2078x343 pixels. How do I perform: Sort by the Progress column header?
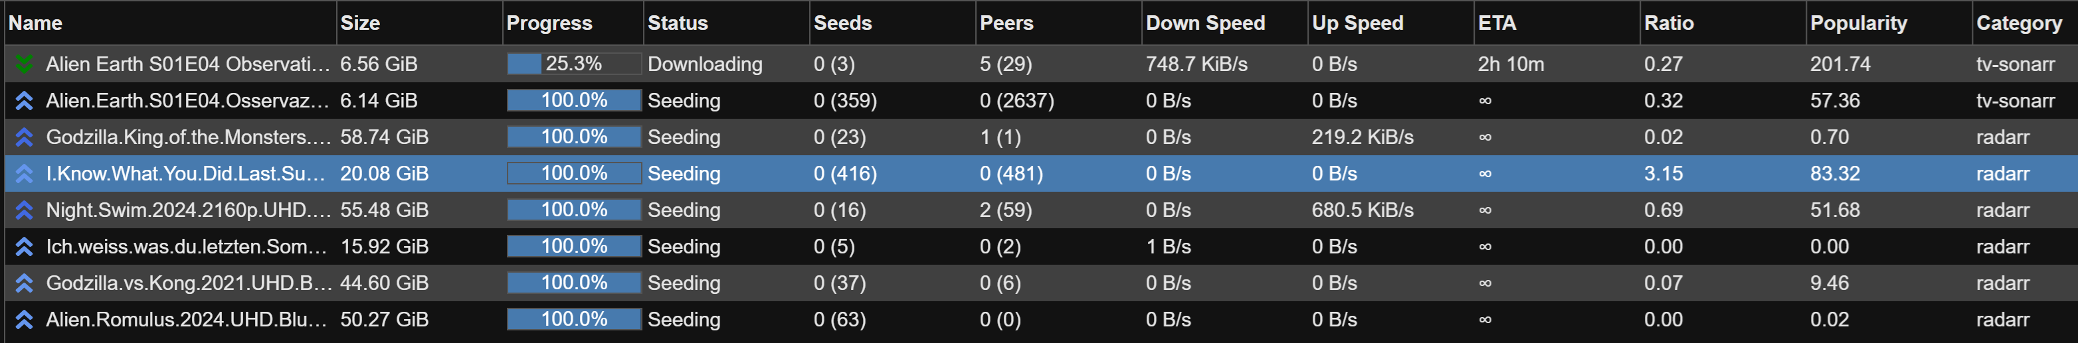pos(549,23)
